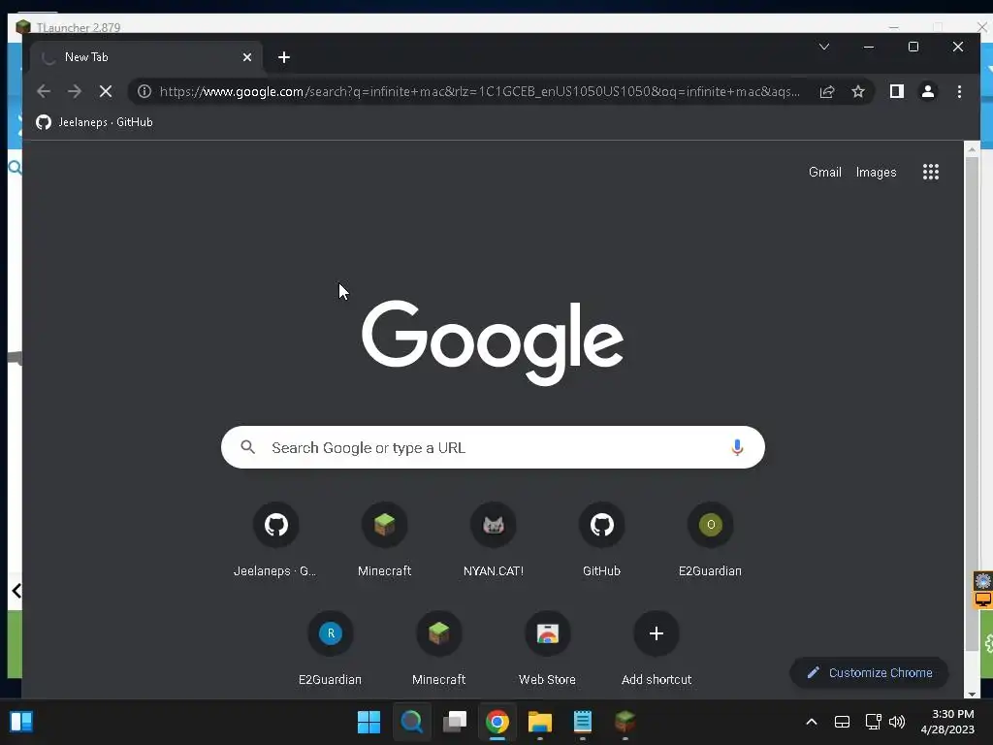Open clock showing 3:30 PM
This screenshot has height=745, width=993.
[947, 722]
